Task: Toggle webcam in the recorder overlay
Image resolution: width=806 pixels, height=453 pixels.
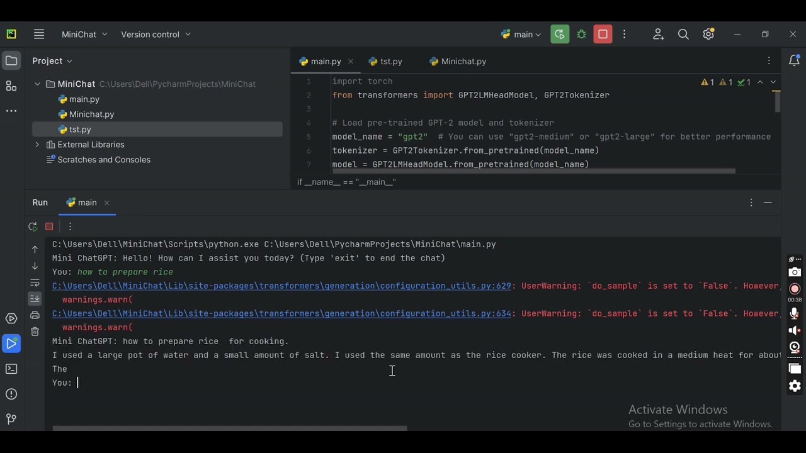Action: click(x=795, y=347)
